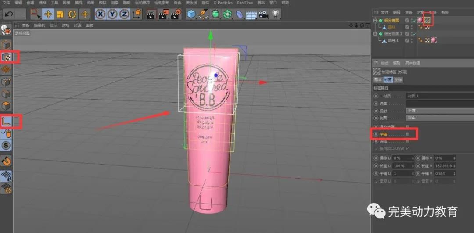Screen dimensions: 474x233
Task: Collapse the 细分曲面 tree node
Action: click(x=375, y=20)
